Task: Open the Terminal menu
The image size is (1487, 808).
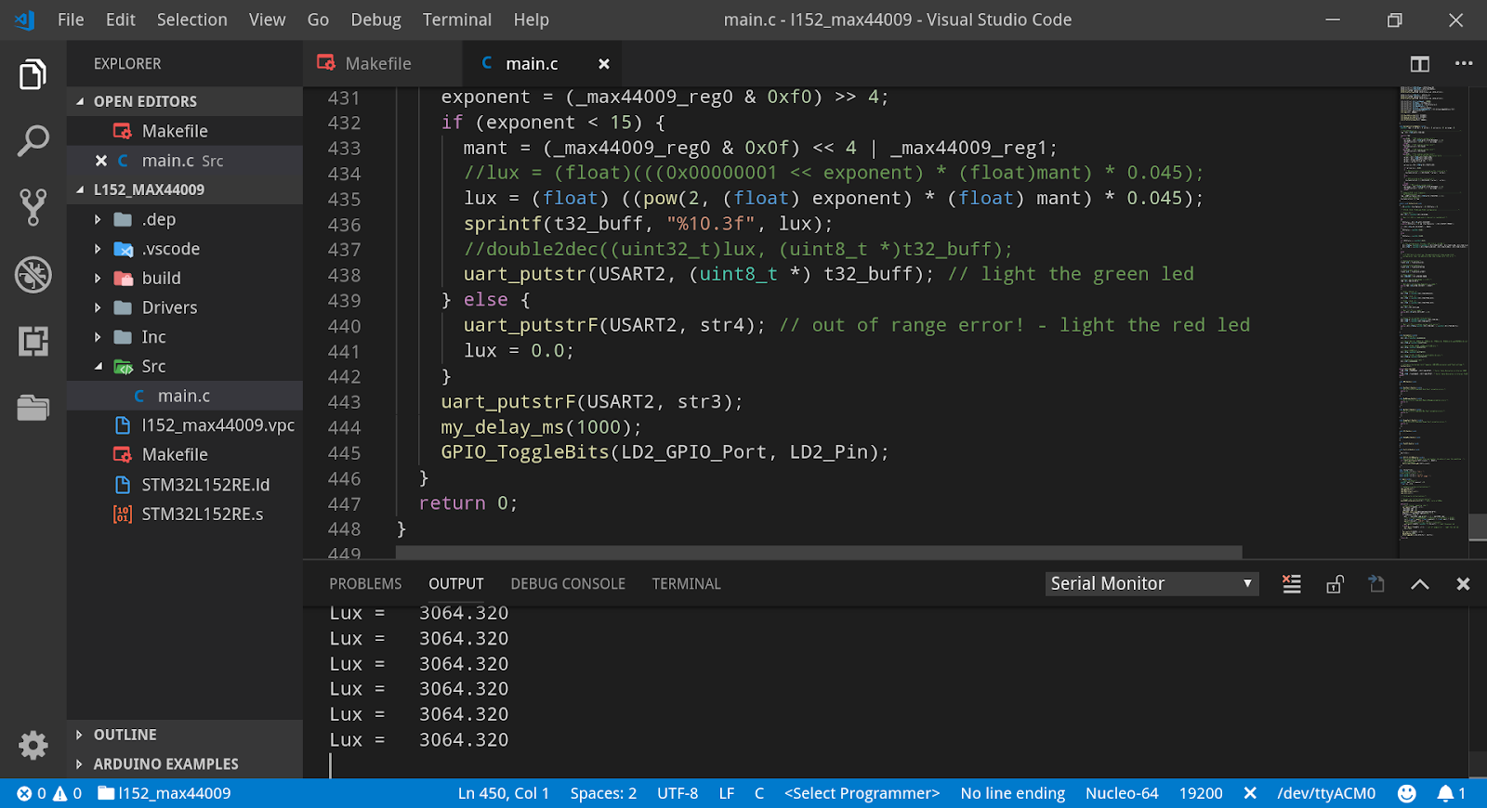Action: tap(456, 20)
